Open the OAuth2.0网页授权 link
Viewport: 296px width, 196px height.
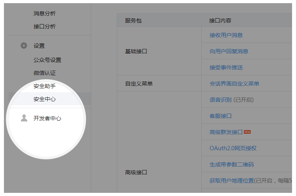[233, 148]
